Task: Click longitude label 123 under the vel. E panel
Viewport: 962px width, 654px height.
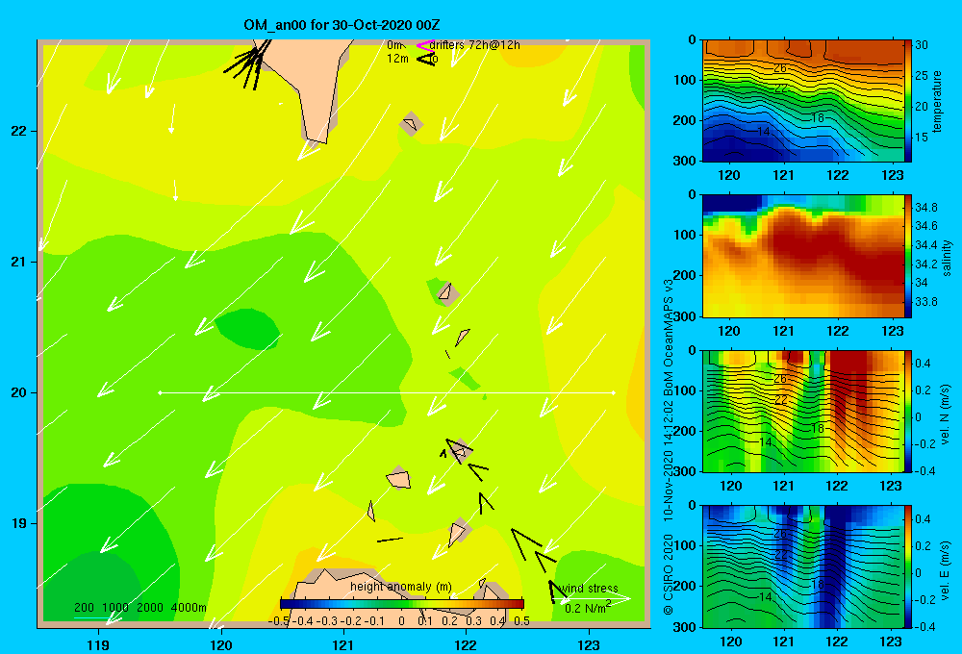Action: pyautogui.click(x=891, y=641)
